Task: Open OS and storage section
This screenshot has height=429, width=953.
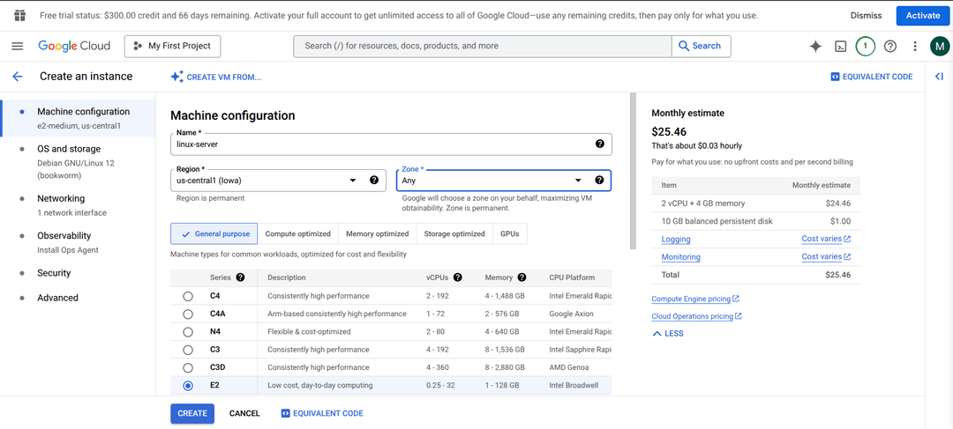Action: click(78, 161)
